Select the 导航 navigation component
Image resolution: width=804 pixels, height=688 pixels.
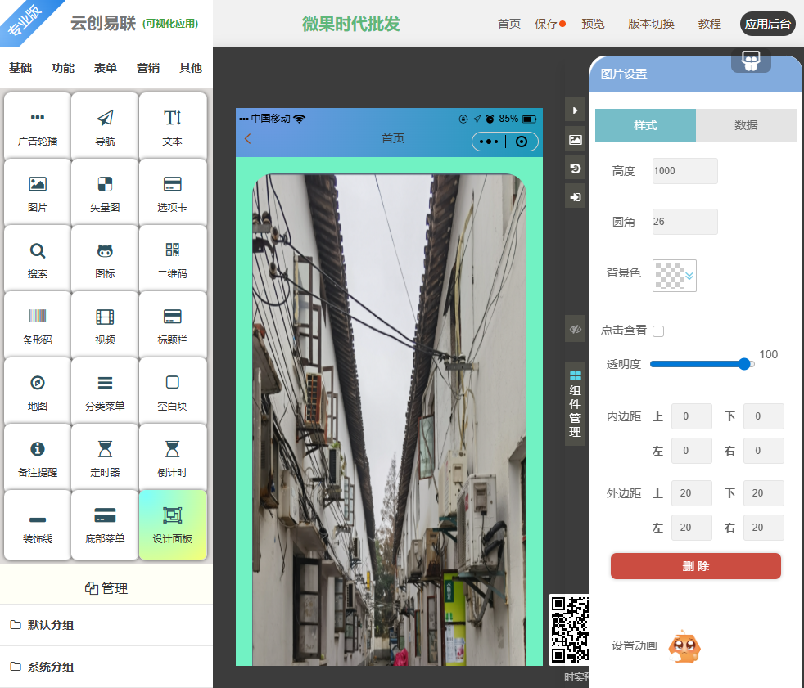pos(105,126)
